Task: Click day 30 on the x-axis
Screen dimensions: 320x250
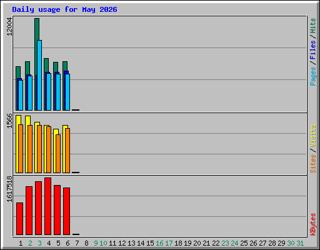Action: [x=291, y=243]
